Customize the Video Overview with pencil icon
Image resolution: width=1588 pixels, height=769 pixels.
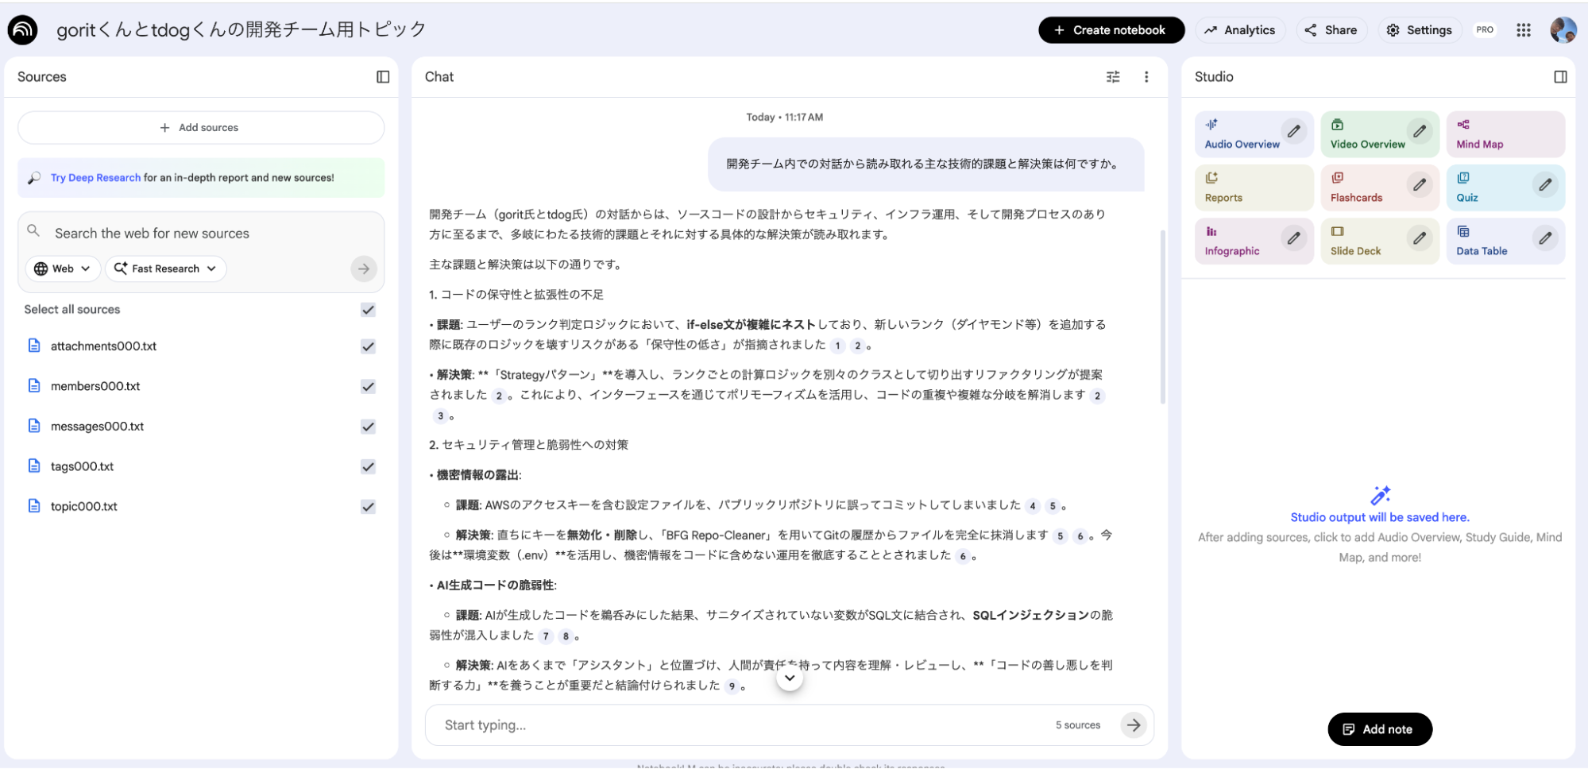pos(1420,131)
